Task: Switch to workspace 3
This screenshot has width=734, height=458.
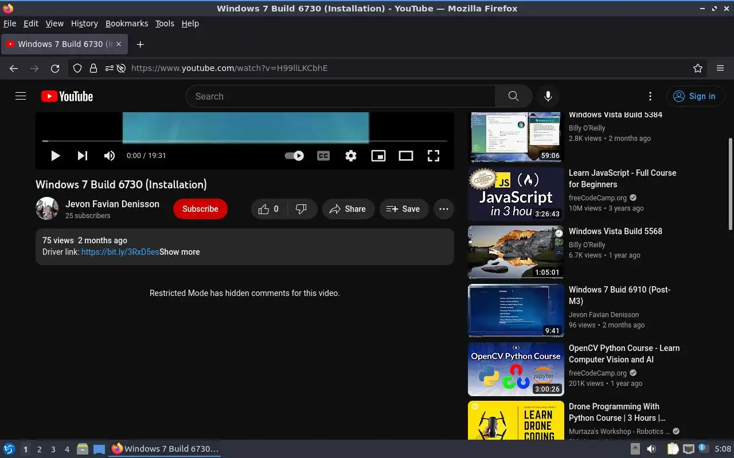Action: [x=53, y=449]
